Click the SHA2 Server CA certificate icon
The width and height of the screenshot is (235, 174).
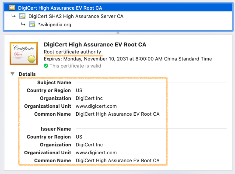(x=22, y=16)
